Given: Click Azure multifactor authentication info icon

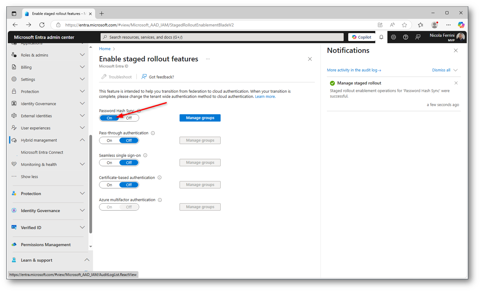Looking at the screenshot, I should click(160, 200).
